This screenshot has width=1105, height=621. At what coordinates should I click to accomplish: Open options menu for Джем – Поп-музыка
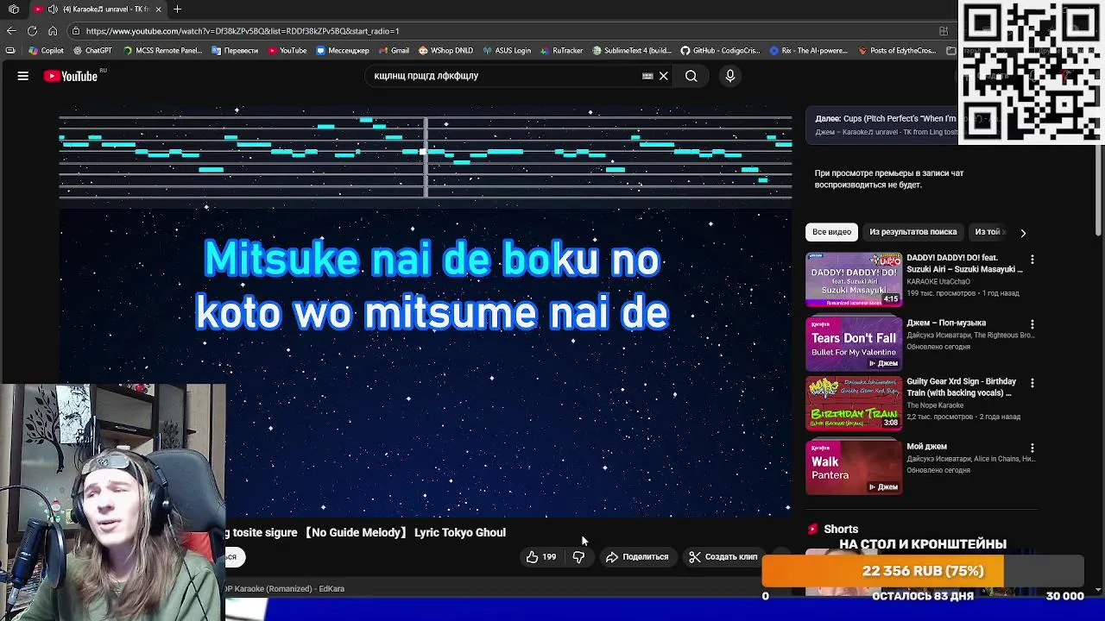click(x=1032, y=324)
